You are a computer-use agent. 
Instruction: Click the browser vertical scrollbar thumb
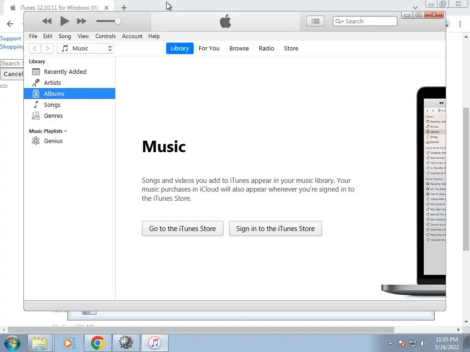466,179
